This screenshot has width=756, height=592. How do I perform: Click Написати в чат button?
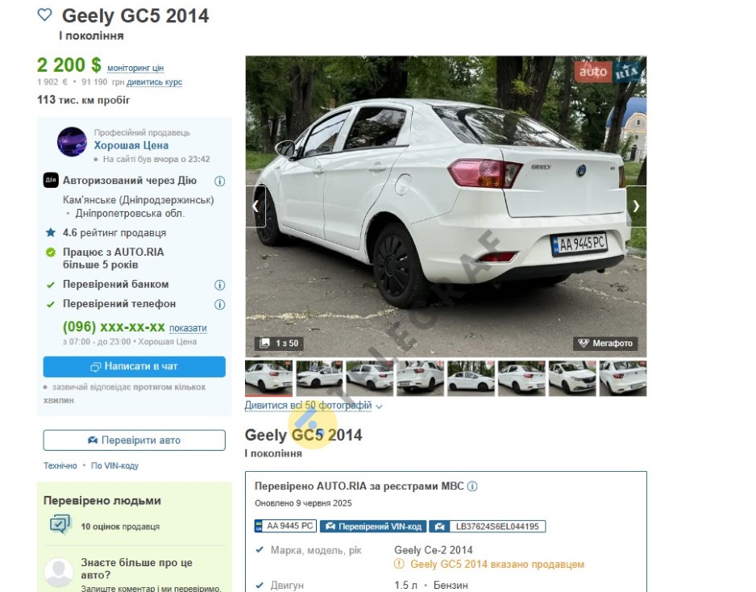coord(134,367)
